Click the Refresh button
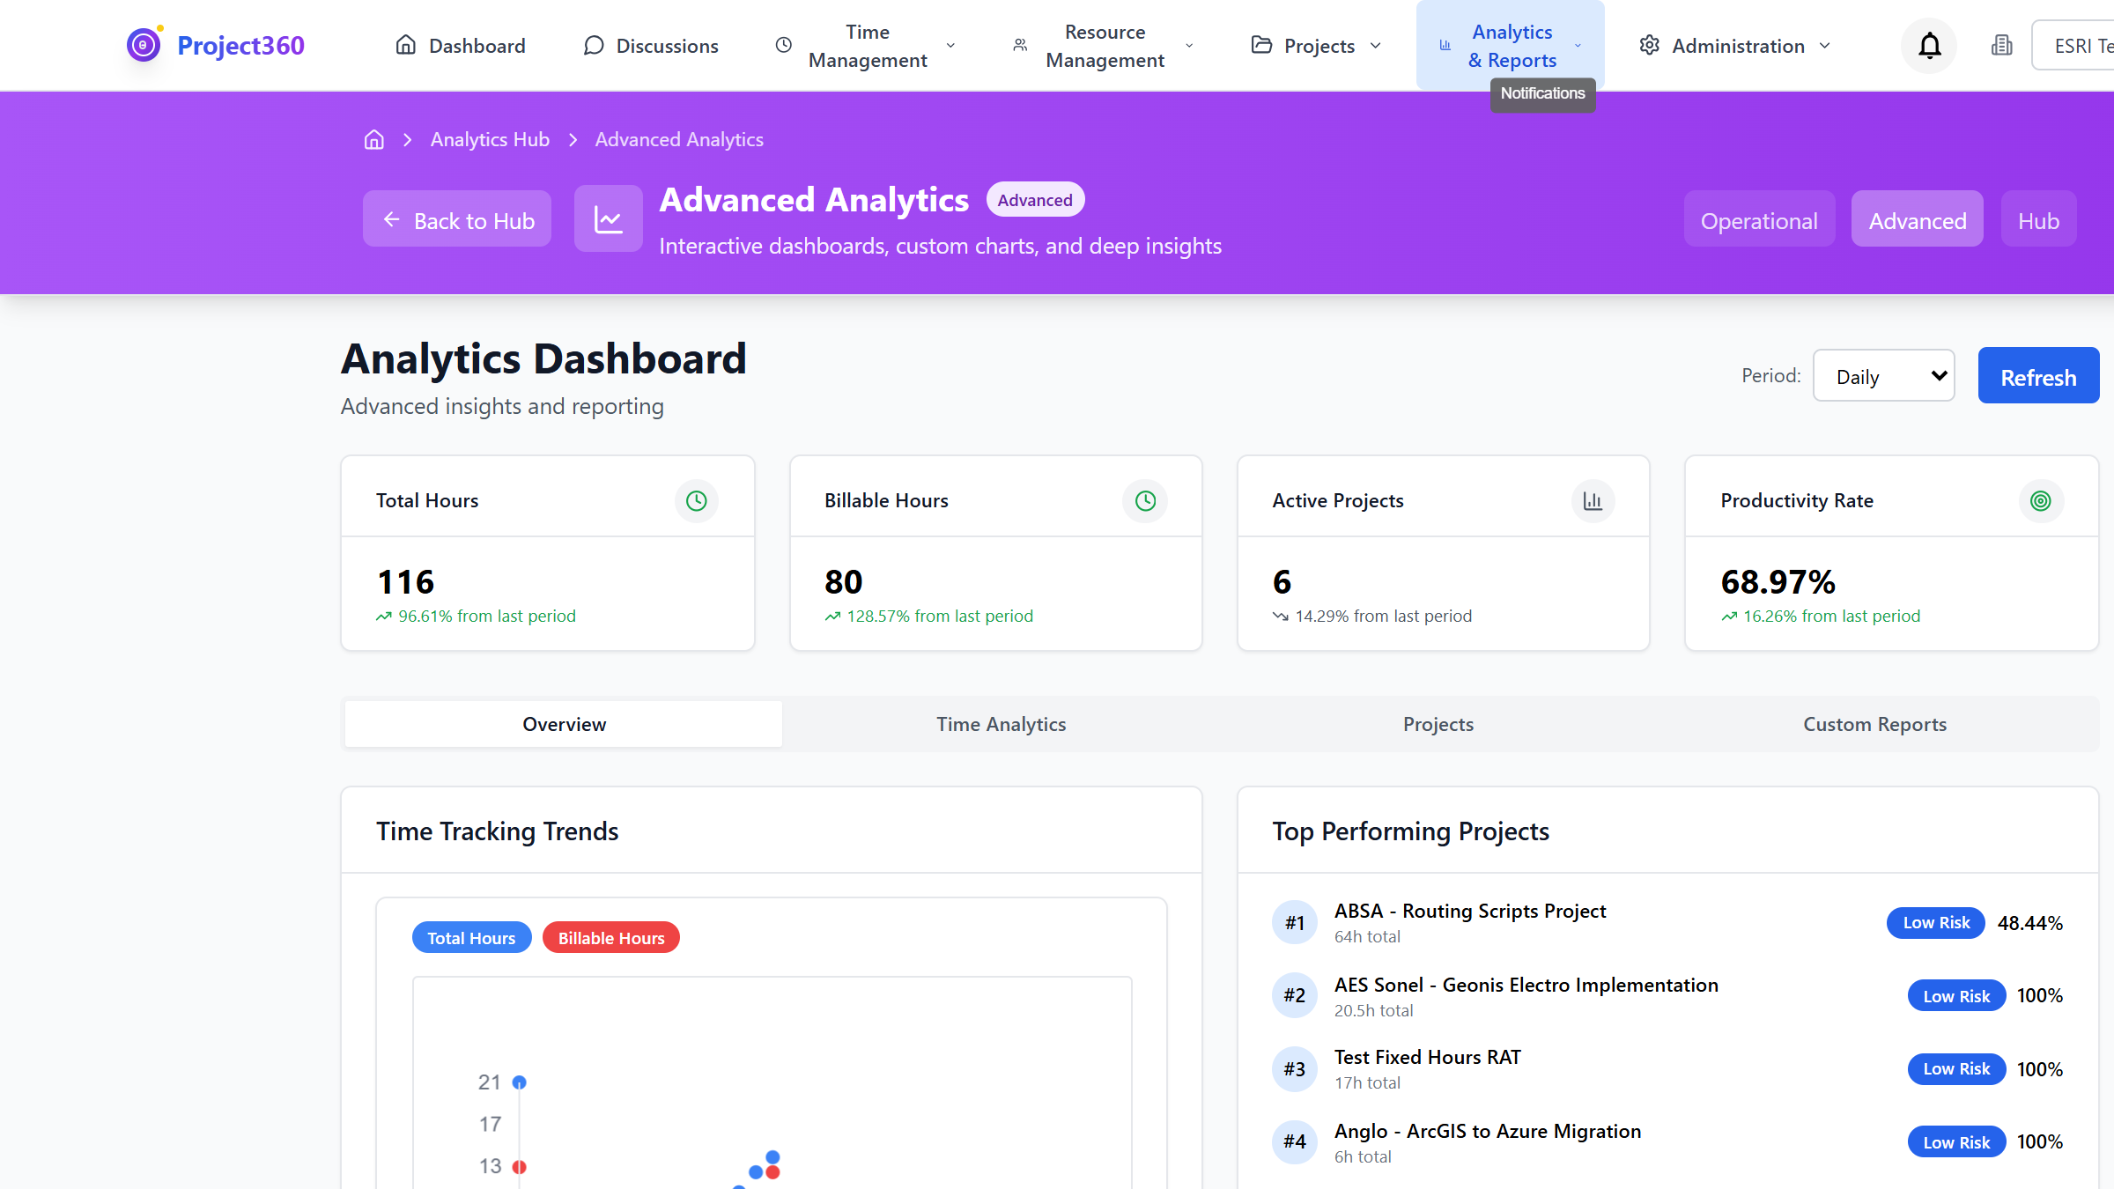The width and height of the screenshot is (2114, 1189). tap(2037, 375)
